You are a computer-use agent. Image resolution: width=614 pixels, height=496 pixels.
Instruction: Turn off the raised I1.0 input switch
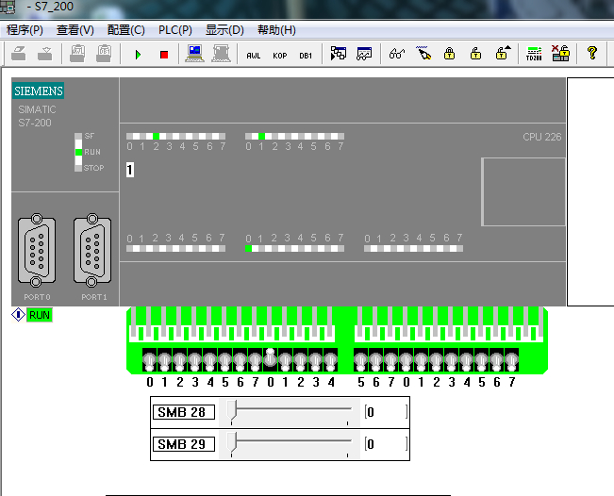270,359
